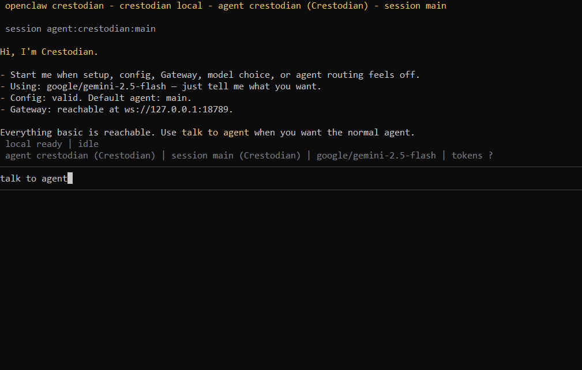The height and width of the screenshot is (370, 582).
Task: Click the "local ready" status indicator
Action: pyautogui.click(x=33, y=144)
